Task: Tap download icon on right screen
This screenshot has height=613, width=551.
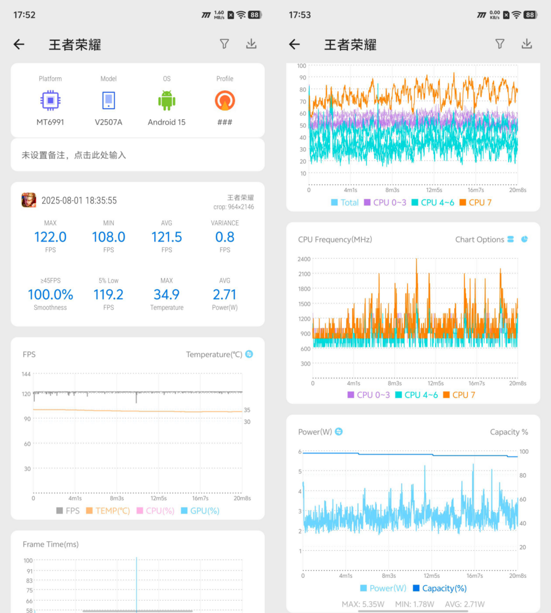Action: [527, 44]
